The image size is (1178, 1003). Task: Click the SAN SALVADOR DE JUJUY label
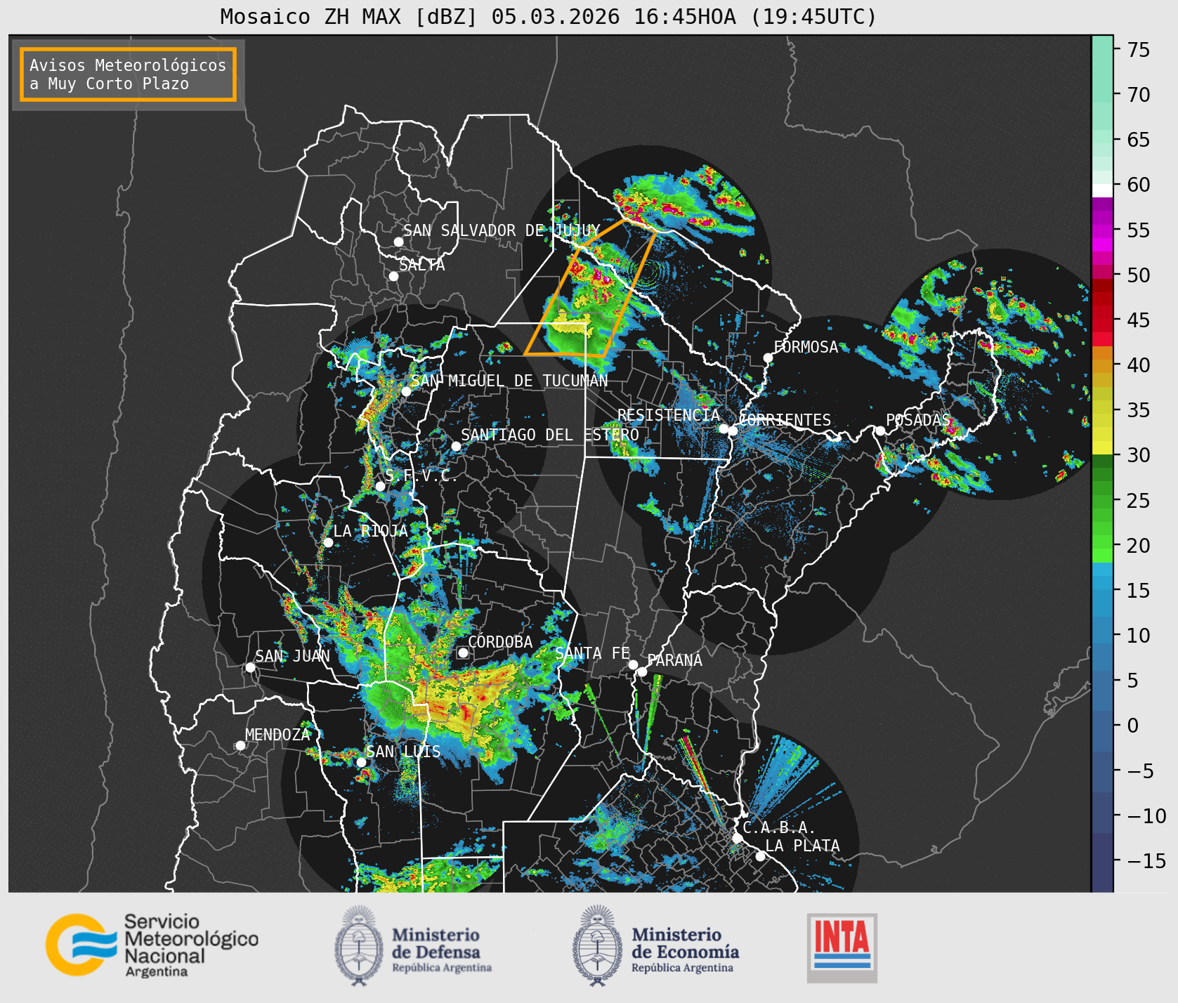(502, 230)
